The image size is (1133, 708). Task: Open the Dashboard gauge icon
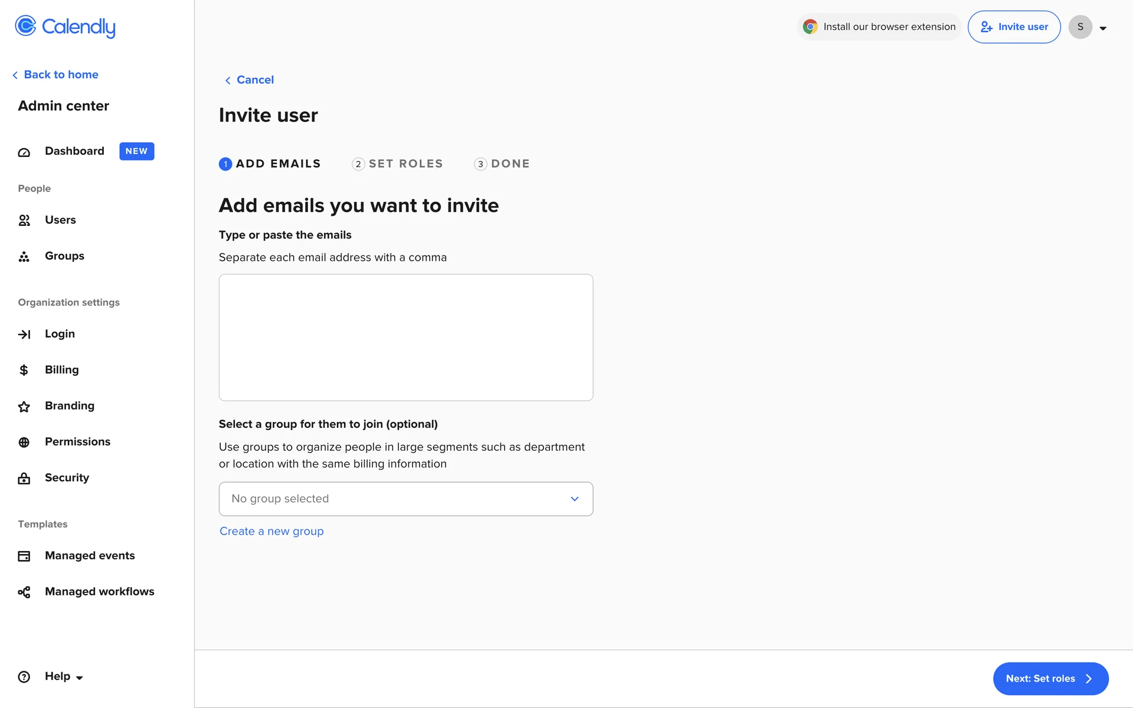(x=24, y=152)
